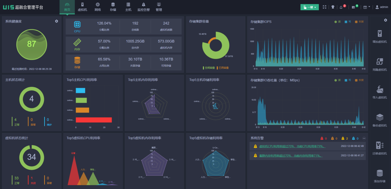Enter fullscreen using the expand arrows icon
The width and height of the screenshot is (391, 189).
coord(324,7)
